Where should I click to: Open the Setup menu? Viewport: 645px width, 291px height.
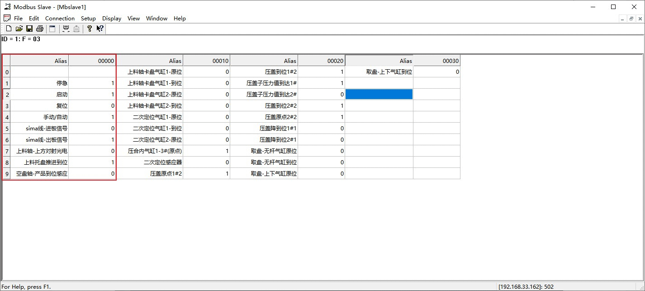click(x=88, y=19)
